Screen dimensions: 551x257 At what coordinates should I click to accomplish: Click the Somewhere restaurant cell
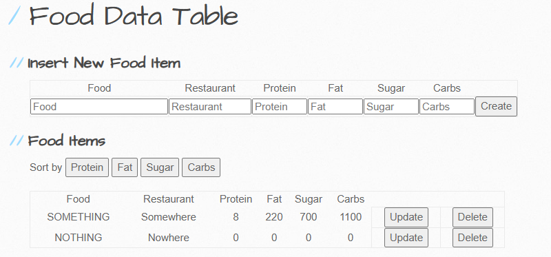click(x=169, y=217)
